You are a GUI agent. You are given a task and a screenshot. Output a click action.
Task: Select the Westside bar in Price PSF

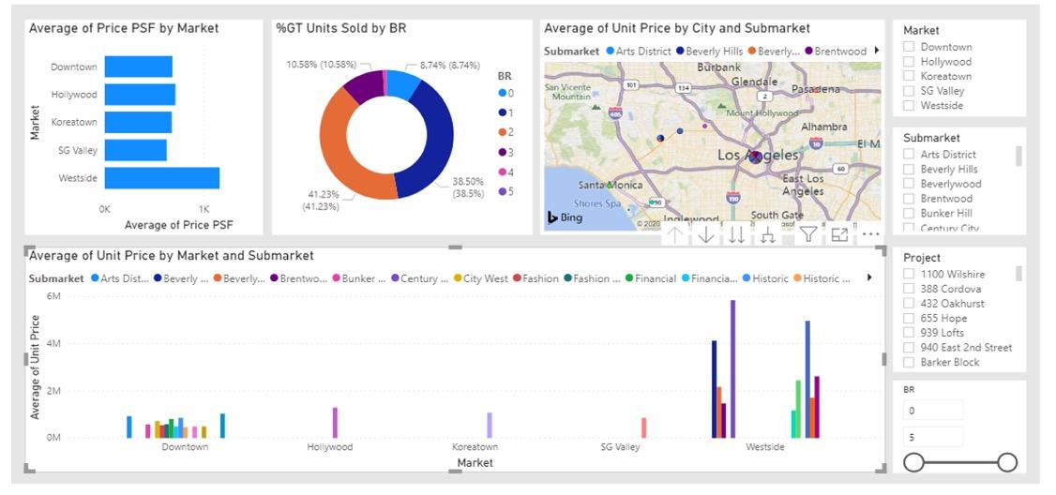tap(162, 178)
